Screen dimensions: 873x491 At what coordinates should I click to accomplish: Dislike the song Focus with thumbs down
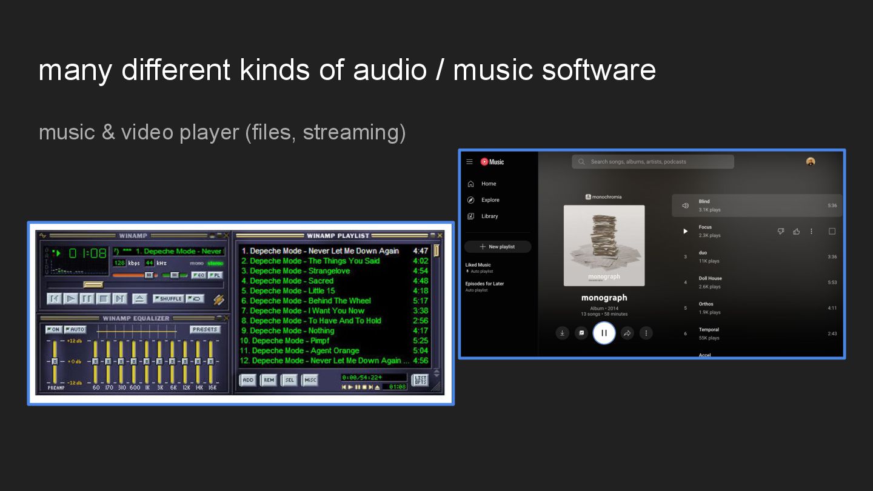tap(781, 231)
